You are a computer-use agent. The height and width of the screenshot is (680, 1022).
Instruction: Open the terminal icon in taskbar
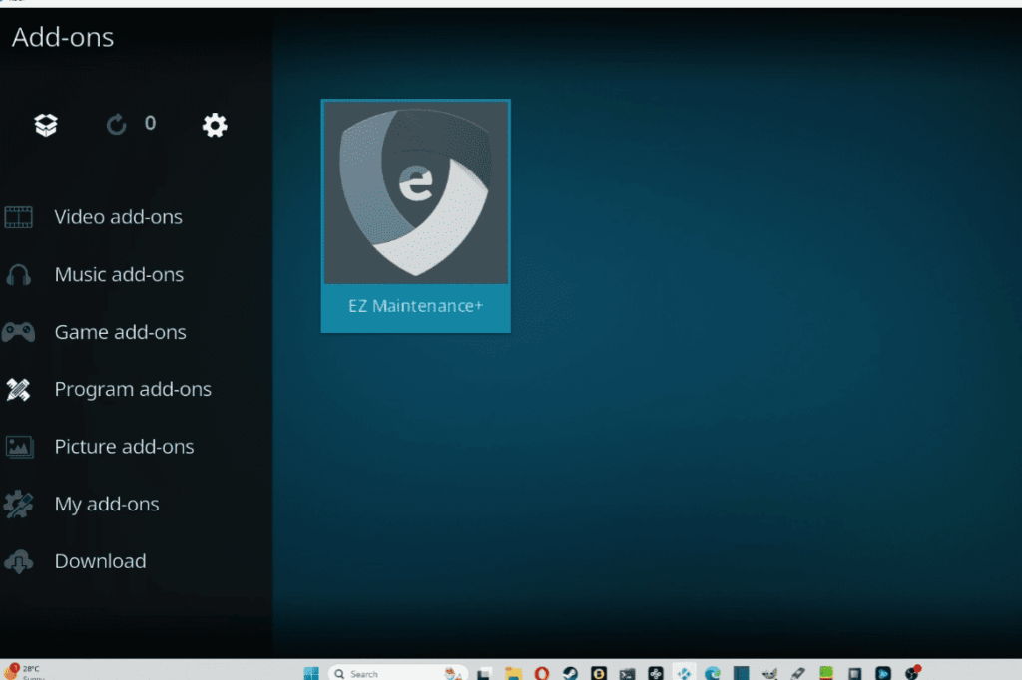click(x=627, y=674)
